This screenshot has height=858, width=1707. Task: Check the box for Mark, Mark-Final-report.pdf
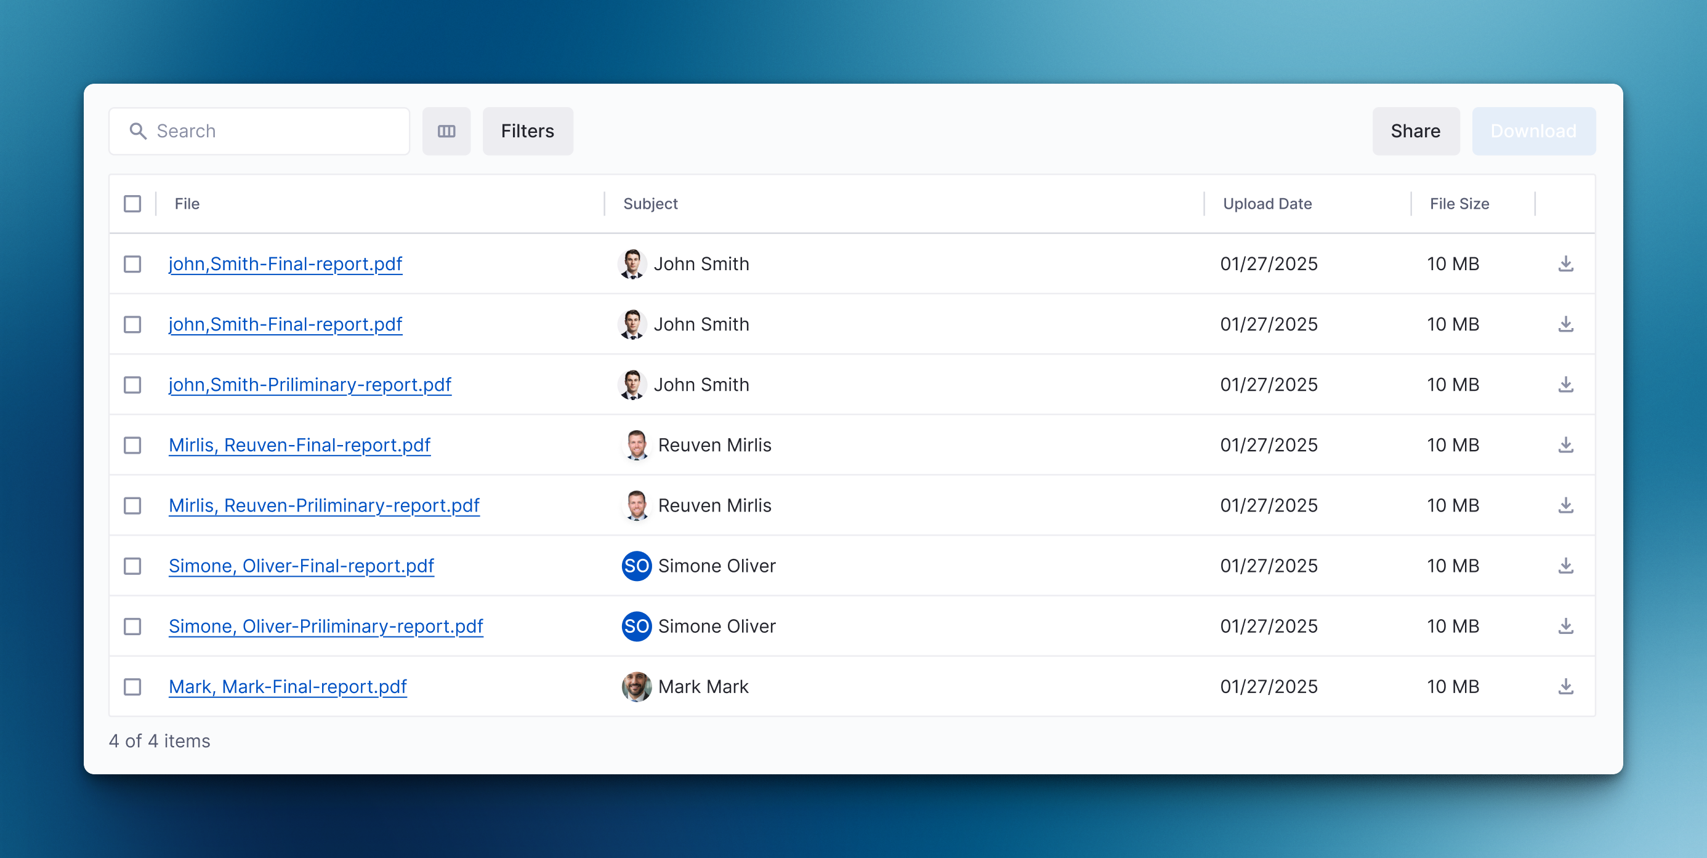coord(132,686)
